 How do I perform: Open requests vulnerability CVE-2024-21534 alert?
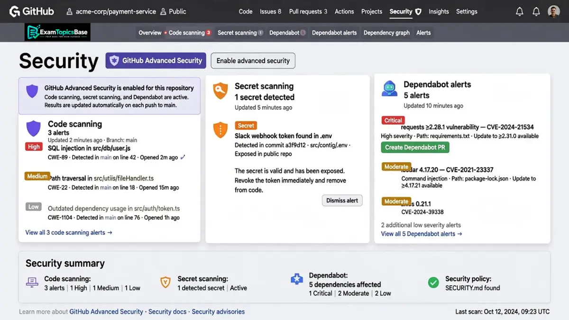click(468, 127)
